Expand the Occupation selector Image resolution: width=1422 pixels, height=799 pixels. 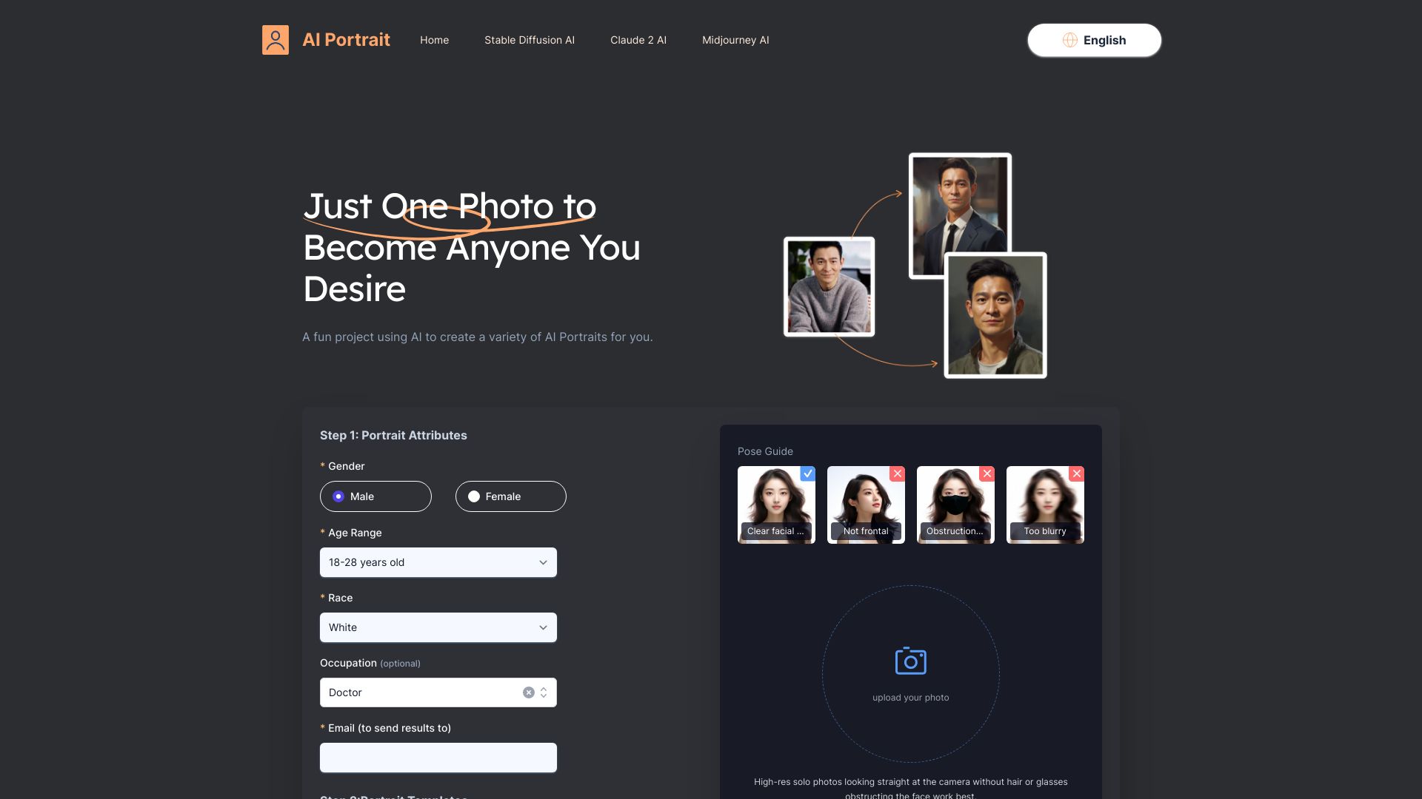544,692
